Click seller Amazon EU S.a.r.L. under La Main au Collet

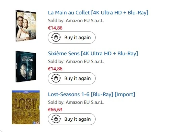point(85,21)
